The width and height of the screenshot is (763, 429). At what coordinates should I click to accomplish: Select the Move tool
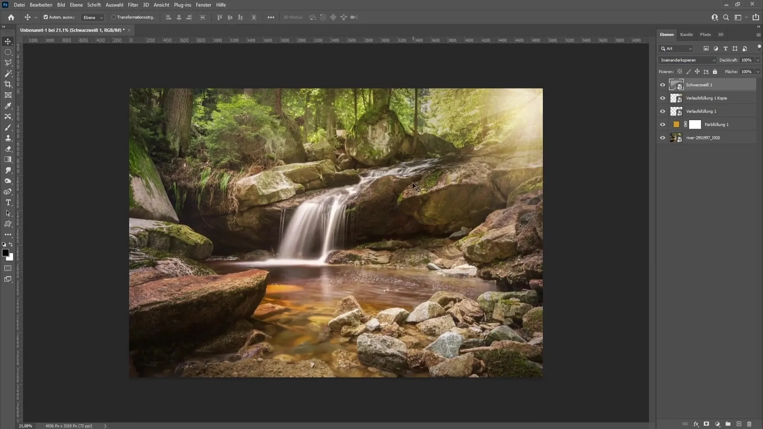coord(8,41)
